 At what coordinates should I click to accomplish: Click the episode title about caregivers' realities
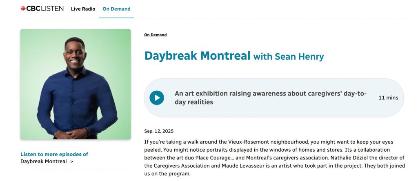point(270,98)
